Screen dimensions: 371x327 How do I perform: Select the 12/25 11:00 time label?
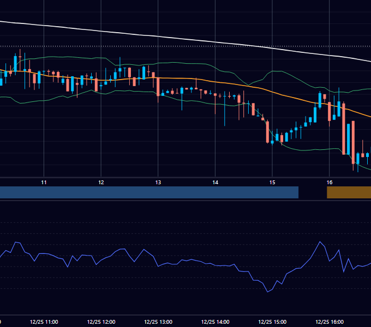click(44, 322)
